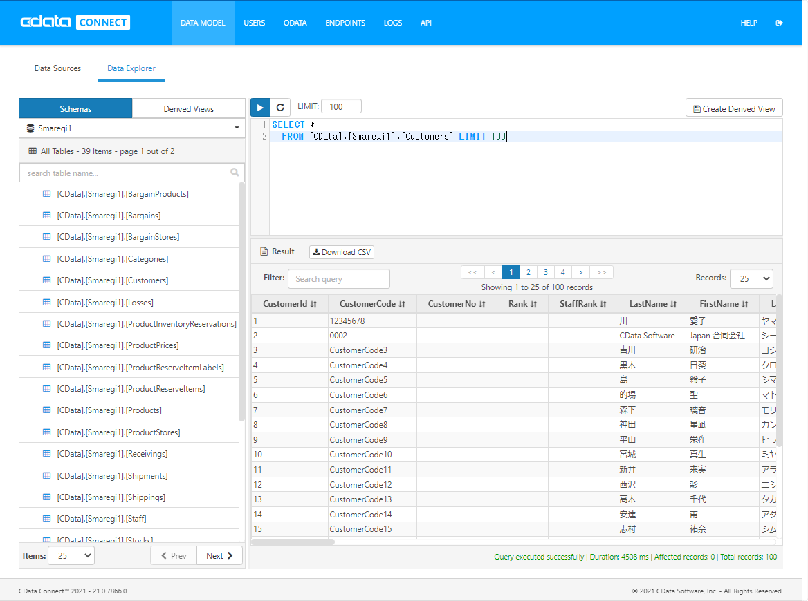This screenshot has width=808, height=601.
Task: Sort by CustomerNo column sort icon
Action: click(482, 304)
